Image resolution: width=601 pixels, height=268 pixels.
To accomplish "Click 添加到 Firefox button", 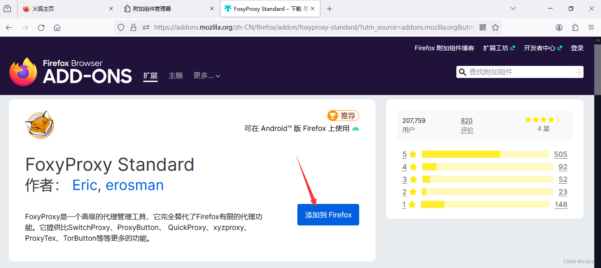I will point(328,215).
